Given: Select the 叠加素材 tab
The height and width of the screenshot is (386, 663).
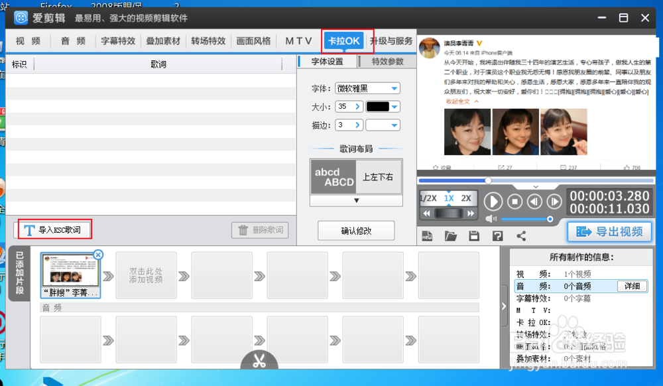Looking at the screenshot, I should (163, 41).
